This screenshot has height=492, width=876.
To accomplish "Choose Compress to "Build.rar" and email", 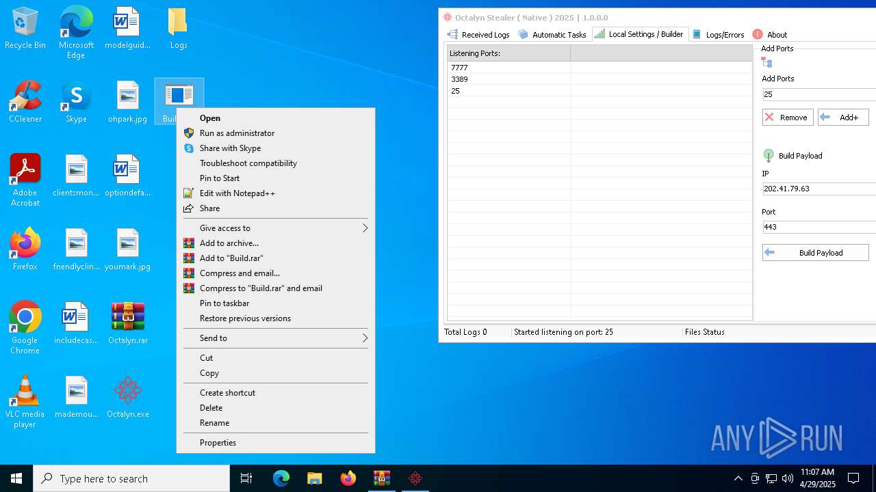I will (276, 288).
